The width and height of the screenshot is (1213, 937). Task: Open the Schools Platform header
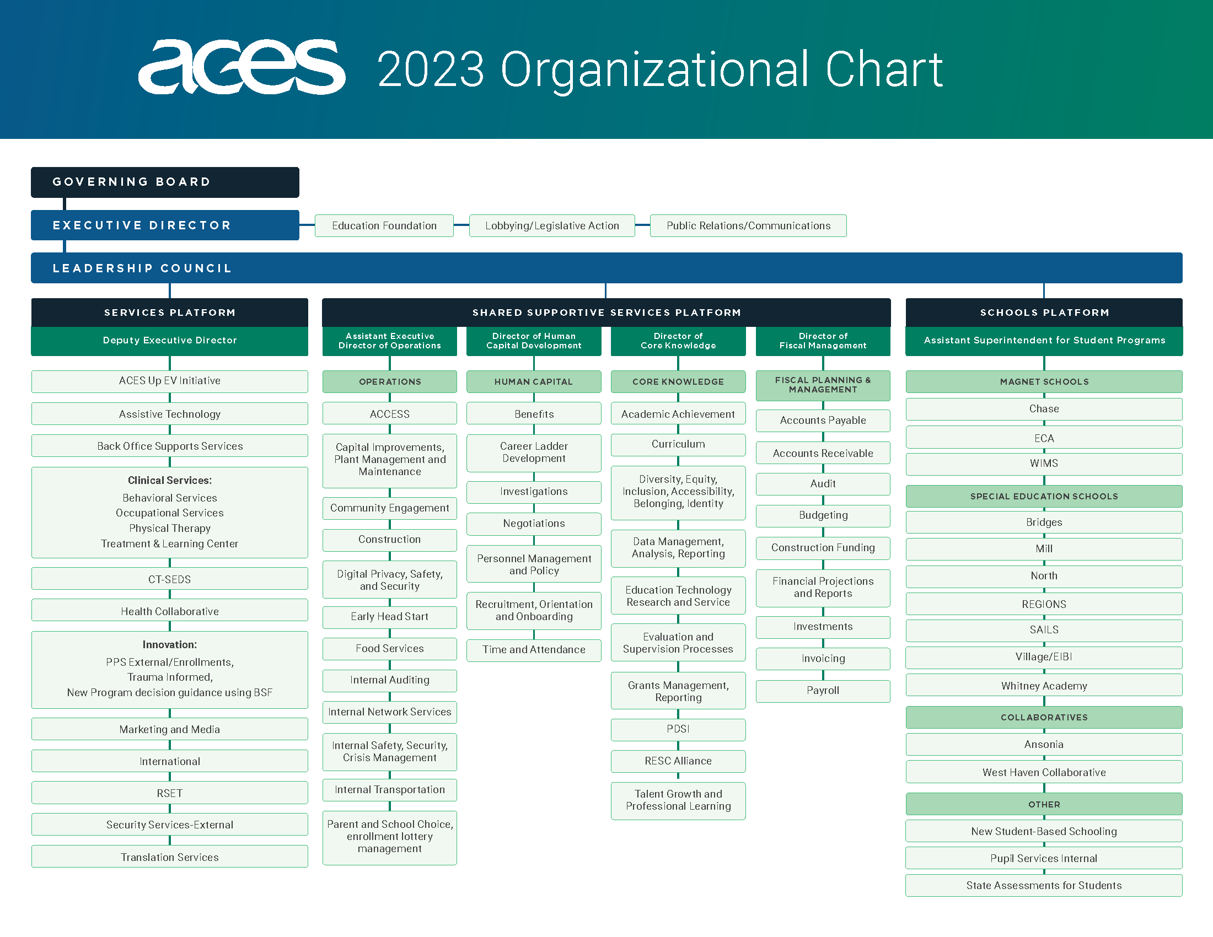(1044, 312)
